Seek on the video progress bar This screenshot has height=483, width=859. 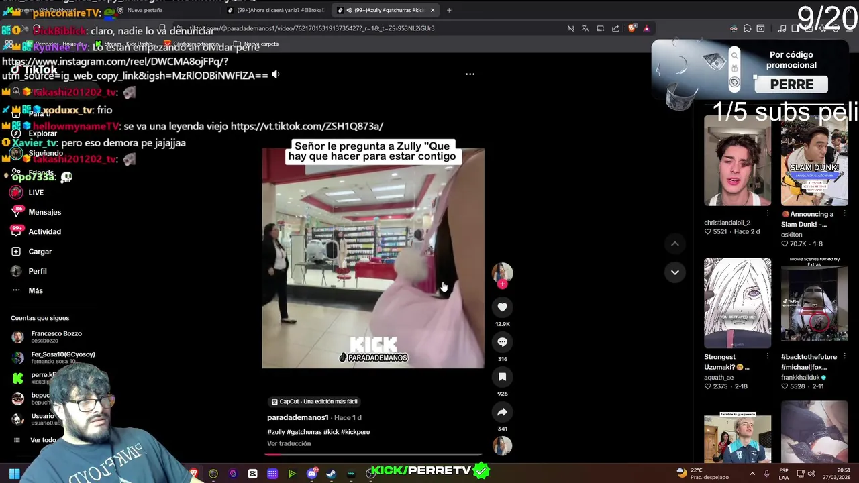(x=372, y=454)
